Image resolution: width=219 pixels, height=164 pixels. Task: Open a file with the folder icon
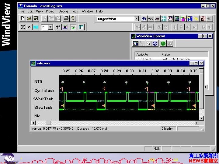[x=29, y=19]
